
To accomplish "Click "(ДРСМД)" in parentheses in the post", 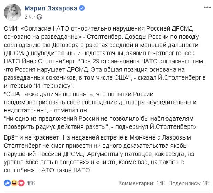I will (16, 53).
